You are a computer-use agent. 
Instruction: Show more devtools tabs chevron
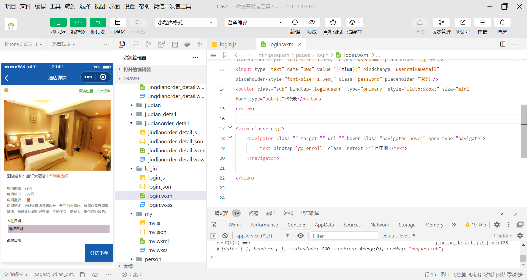(x=454, y=225)
